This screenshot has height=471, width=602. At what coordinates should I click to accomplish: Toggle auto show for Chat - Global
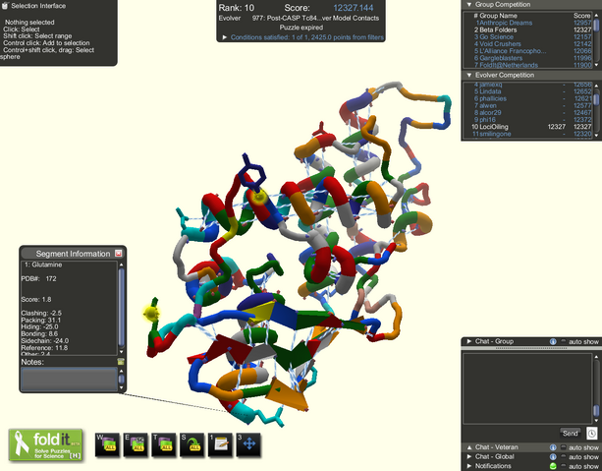[564, 457]
